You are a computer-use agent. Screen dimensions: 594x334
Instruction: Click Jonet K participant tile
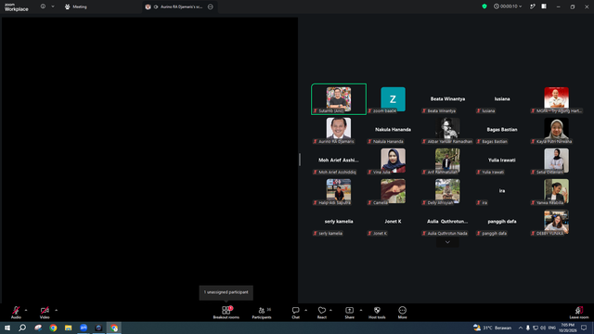tap(393, 222)
